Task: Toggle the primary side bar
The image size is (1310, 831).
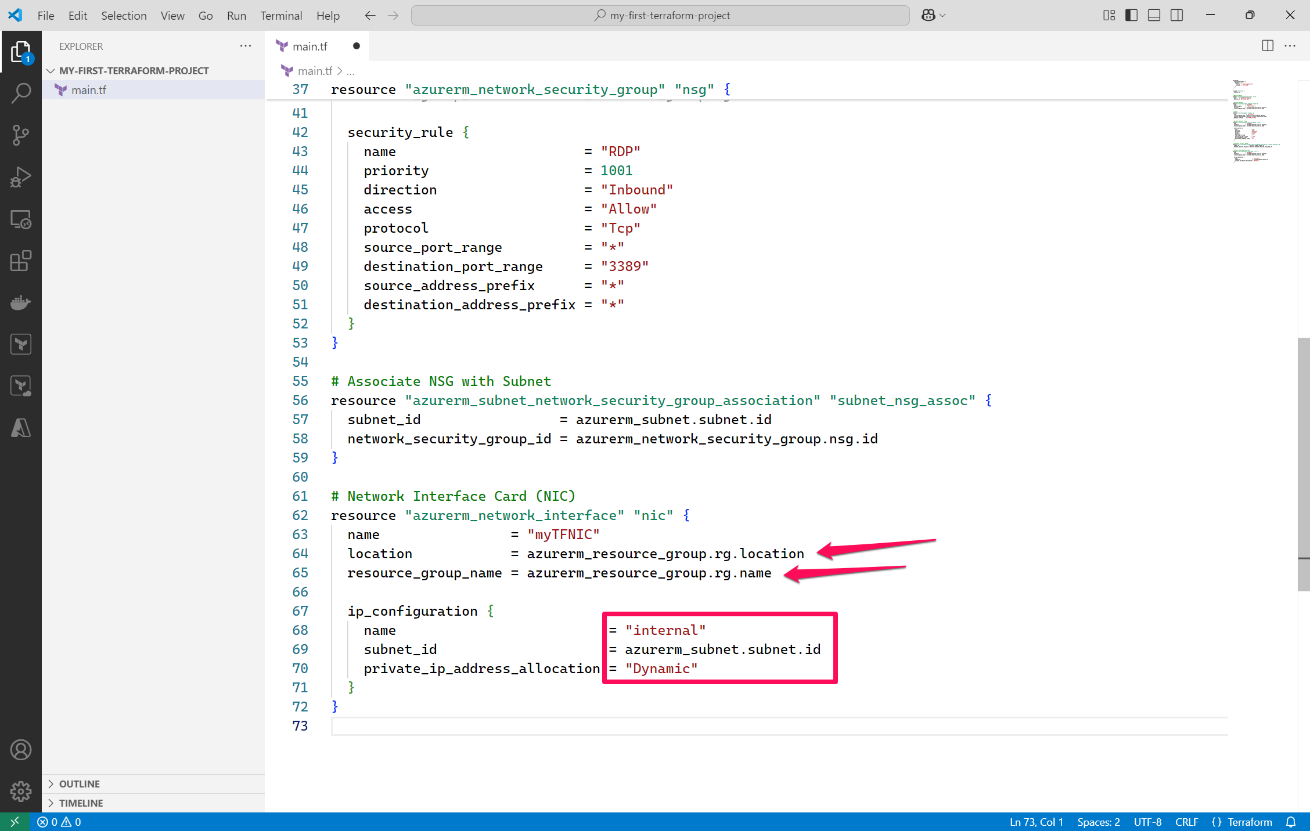Action: click(1131, 16)
